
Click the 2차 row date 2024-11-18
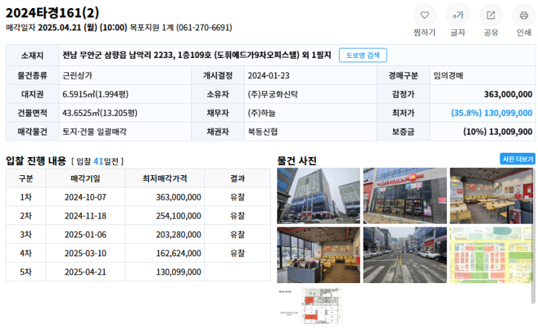point(85,216)
